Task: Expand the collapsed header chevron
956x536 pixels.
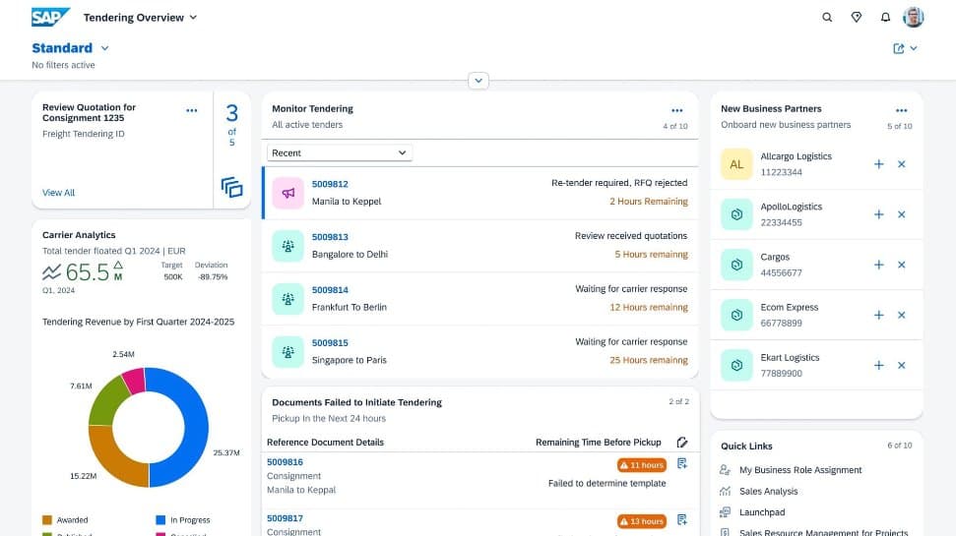Action: 478,81
